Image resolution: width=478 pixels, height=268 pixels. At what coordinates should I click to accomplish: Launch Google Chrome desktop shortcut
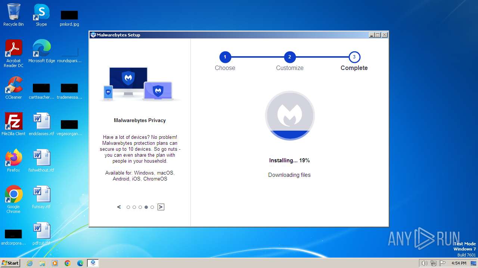[13, 199]
